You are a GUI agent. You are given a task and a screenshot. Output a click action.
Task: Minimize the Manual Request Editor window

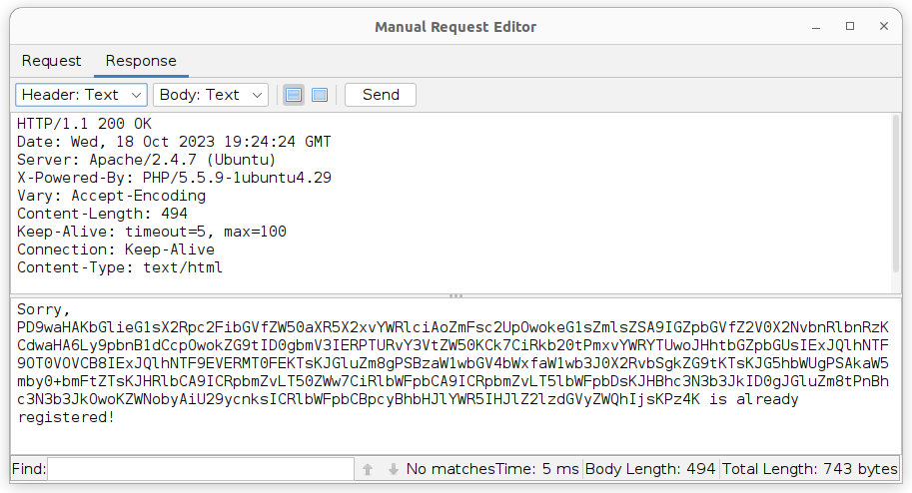821,27
